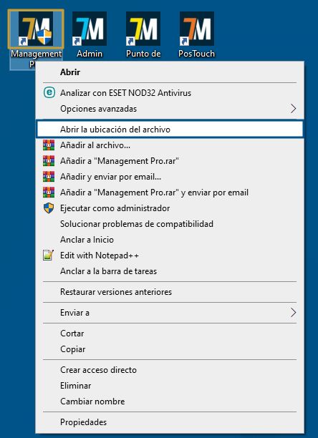318x438 pixels.
Task: Choose Abrir la ubicación del archivo
Action: pos(170,130)
